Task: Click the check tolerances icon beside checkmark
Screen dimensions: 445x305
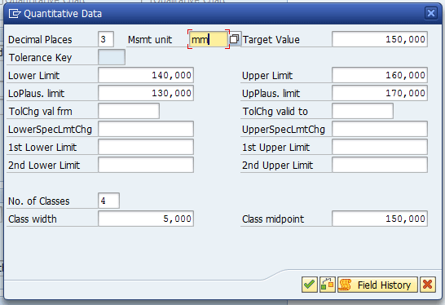Action: [x=327, y=285]
